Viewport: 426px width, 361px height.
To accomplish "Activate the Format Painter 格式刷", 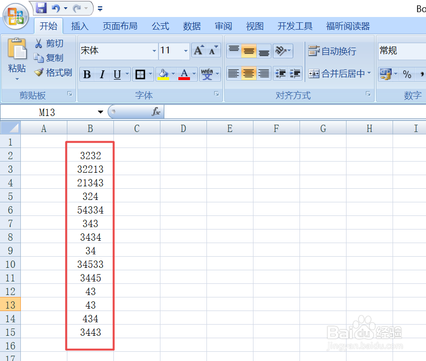I will (x=53, y=72).
